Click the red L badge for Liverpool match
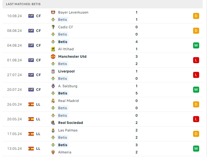207x157 pixels. 196,75
